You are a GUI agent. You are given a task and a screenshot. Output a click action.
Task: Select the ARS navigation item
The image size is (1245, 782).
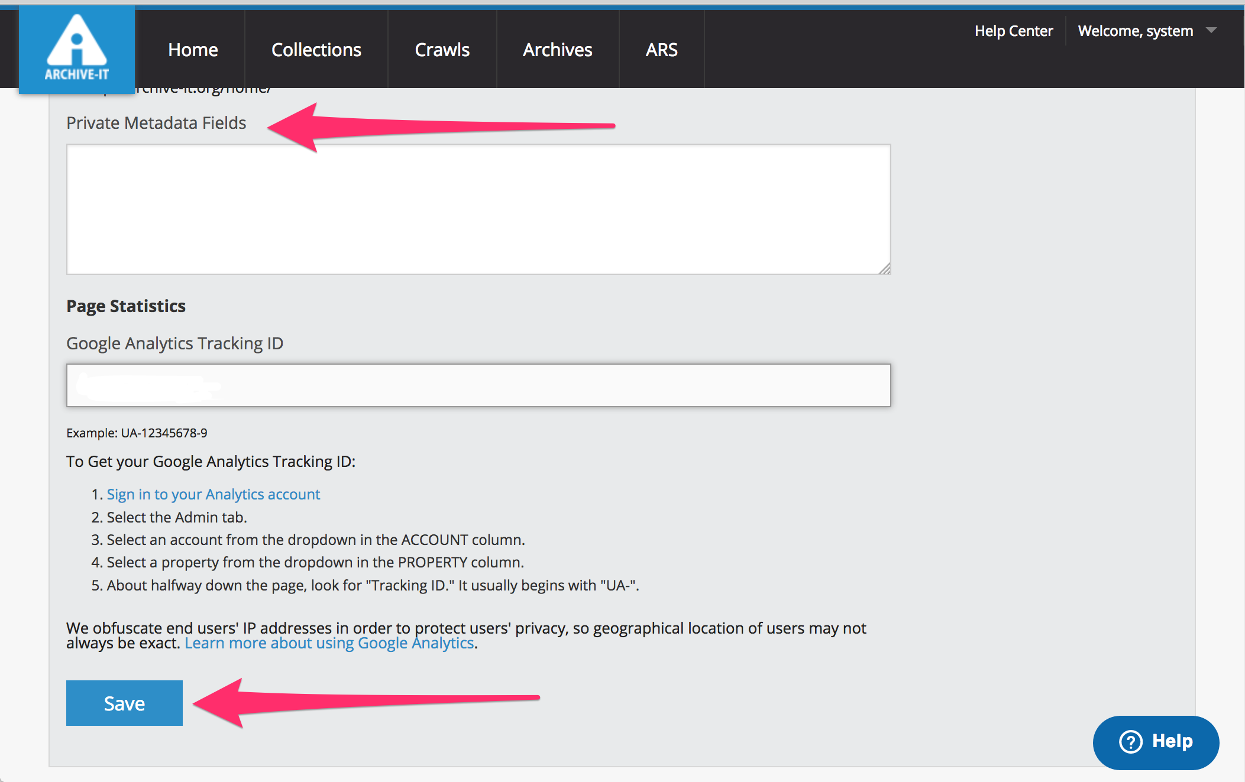[x=661, y=50]
